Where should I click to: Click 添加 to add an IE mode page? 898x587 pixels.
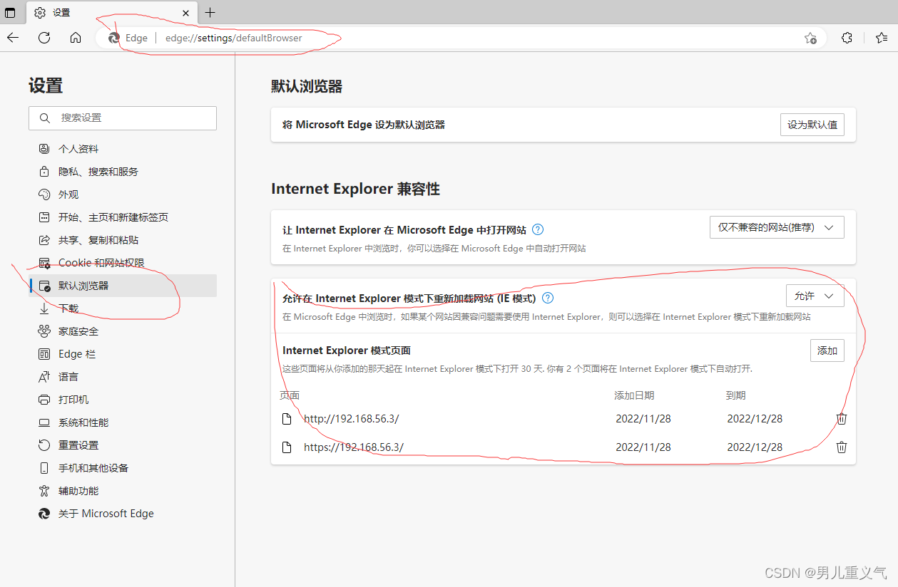tap(827, 350)
